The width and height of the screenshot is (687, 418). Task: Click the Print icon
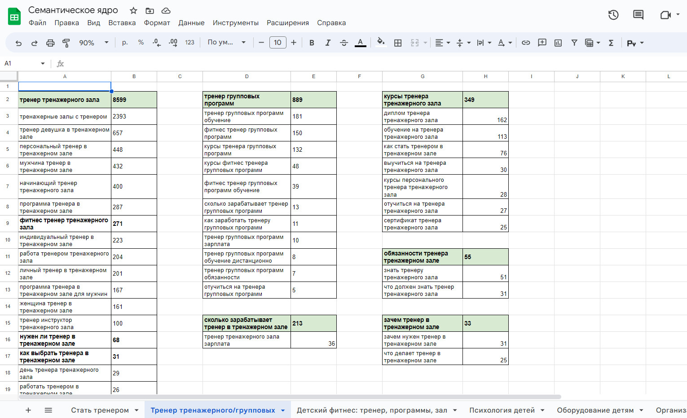pyautogui.click(x=50, y=43)
